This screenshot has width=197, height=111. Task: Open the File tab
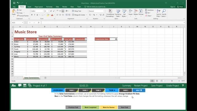click(x=14, y=7)
